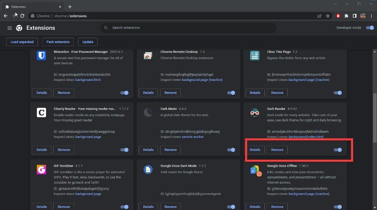The width and height of the screenshot is (377, 210).
Task: Open Details for Clearly Reader
Action: pos(41,150)
